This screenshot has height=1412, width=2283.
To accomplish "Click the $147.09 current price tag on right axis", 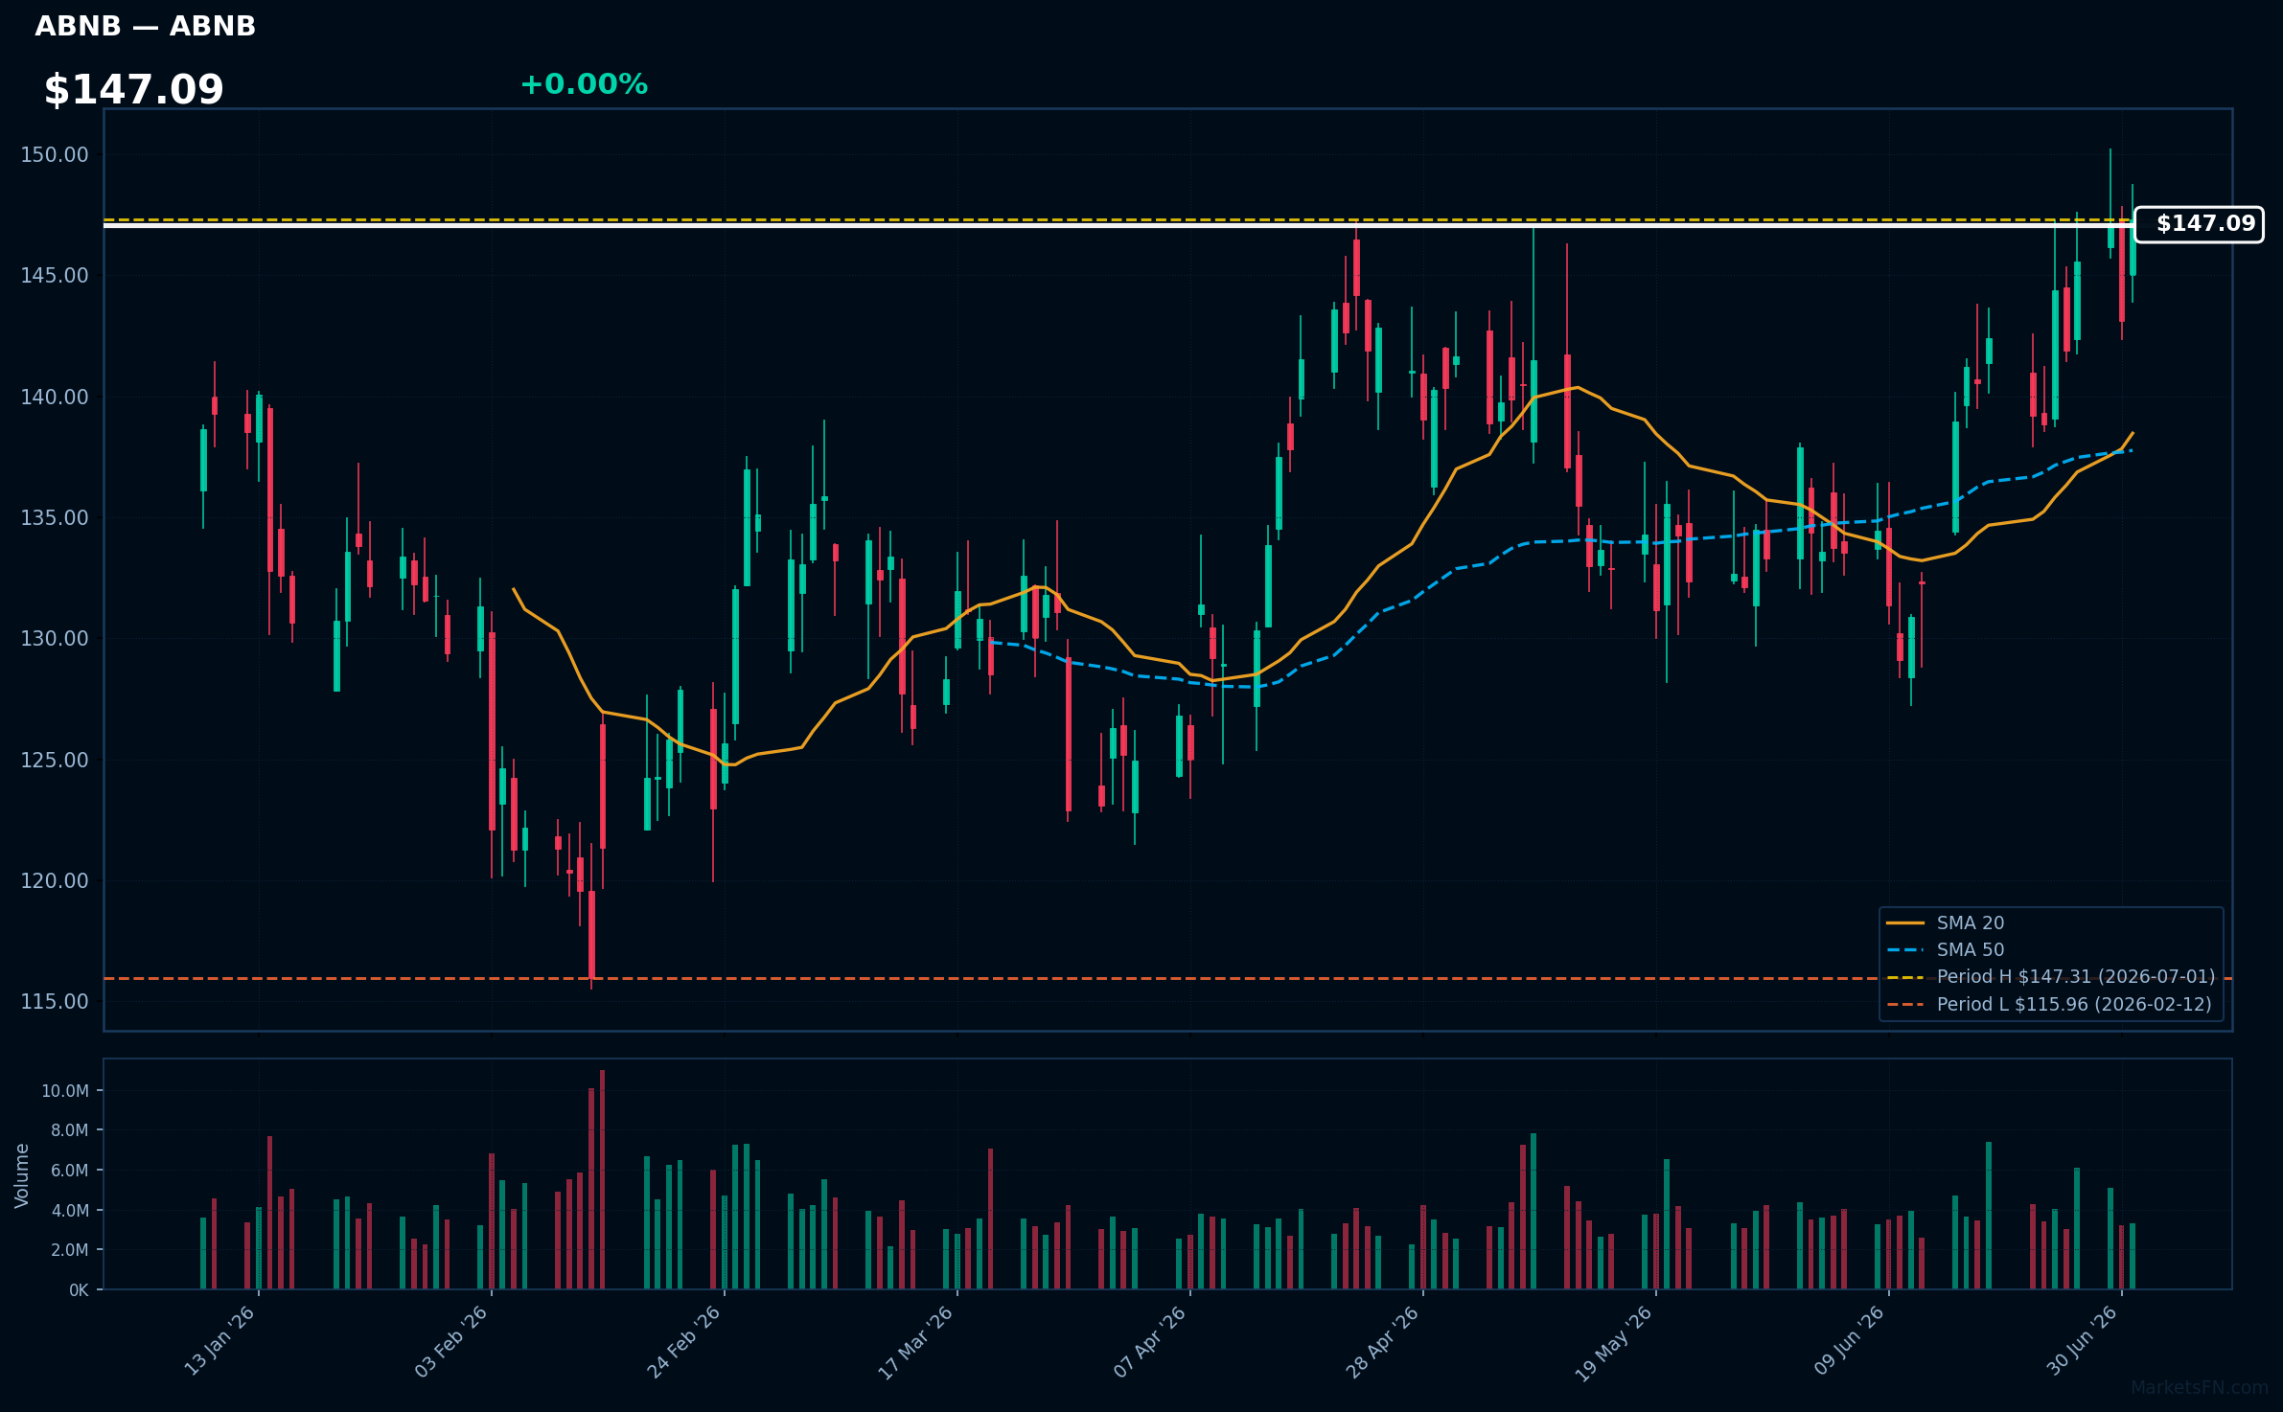I will pos(2199,224).
